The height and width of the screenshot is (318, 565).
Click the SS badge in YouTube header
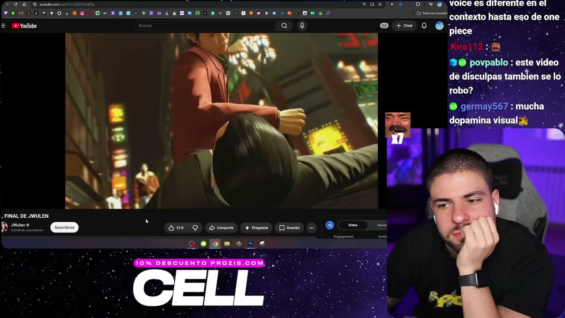384,26
